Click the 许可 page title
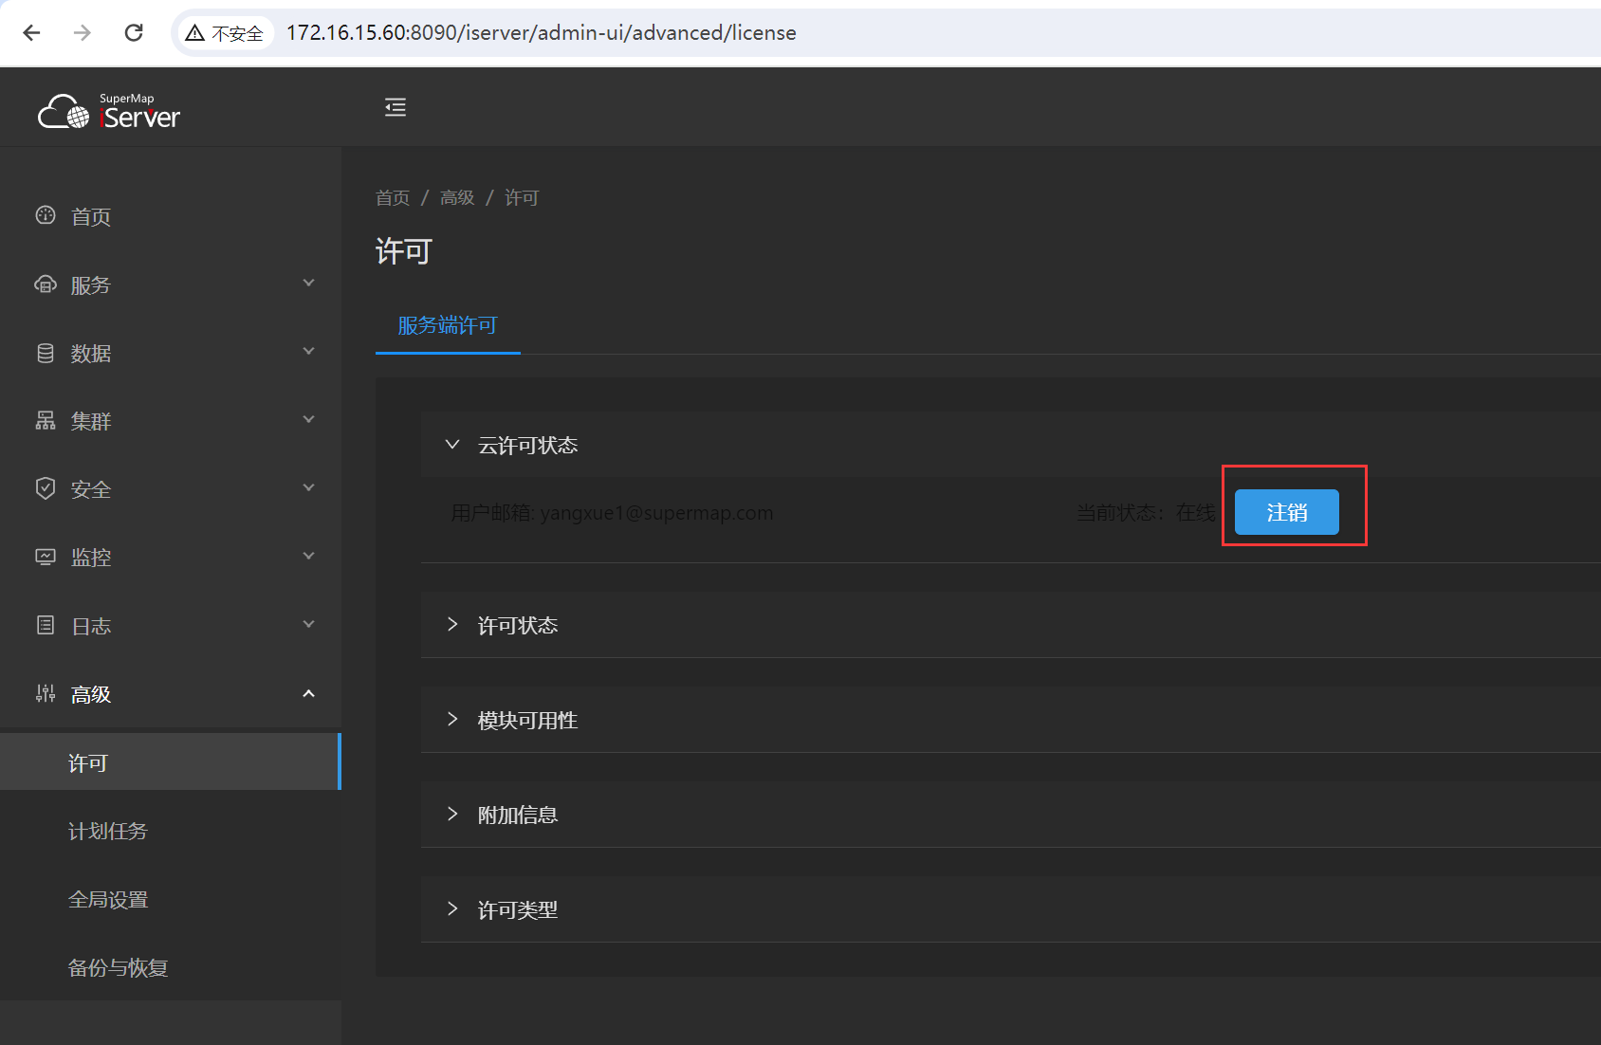The height and width of the screenshot is (1045, 1601). pyautogui.click(x=404, y=251)
